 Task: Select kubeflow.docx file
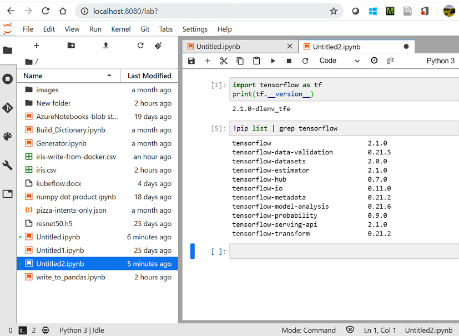pyautogui.click(x=98, y=184)
